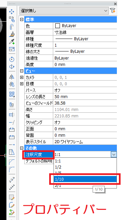Select the Chamfer tool
The width and height of the screenshot is (129, 220).
coord(12,162)
